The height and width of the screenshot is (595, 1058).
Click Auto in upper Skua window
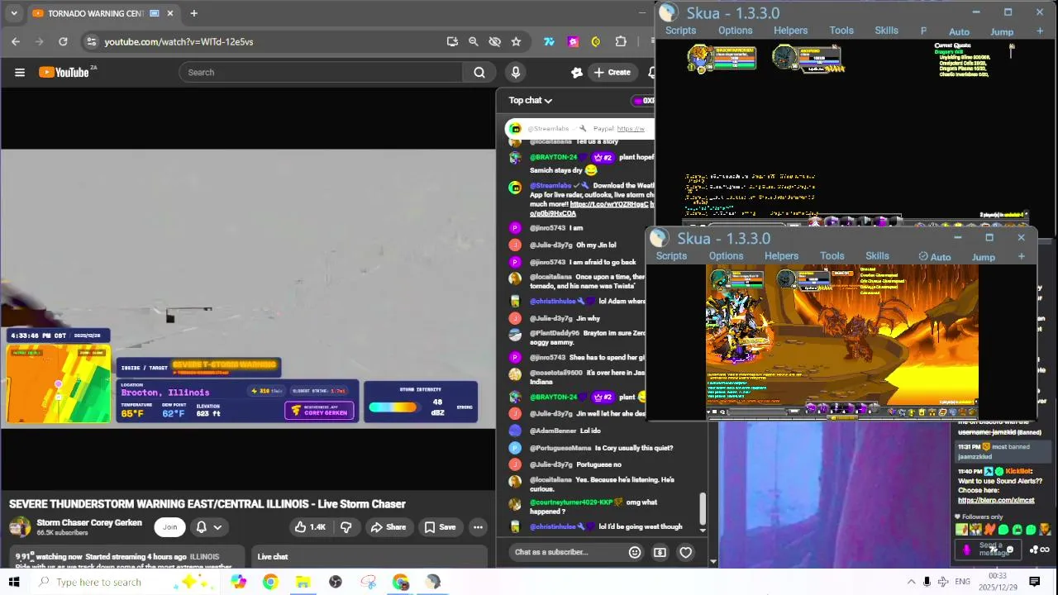[959, 31]
